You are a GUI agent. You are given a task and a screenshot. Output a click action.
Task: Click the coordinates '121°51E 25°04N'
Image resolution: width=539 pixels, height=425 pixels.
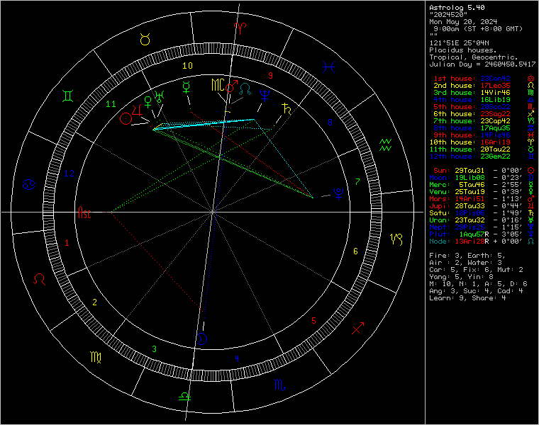[x=459, y=43]
